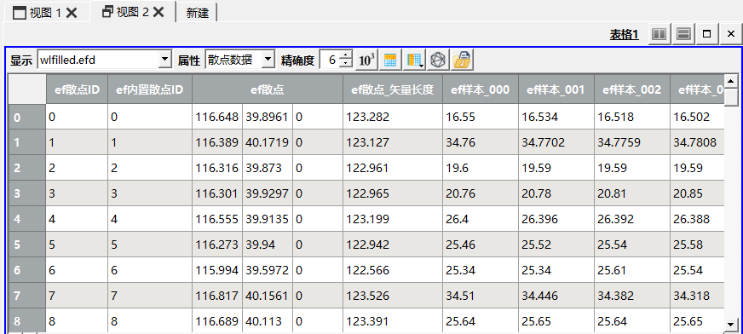
Task: Click cell 34.446 in row 7
Action: [x=556, y=296]
